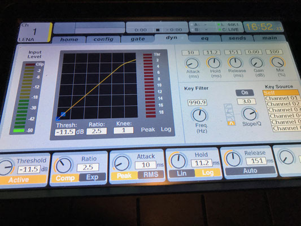This screenshot has height=226, width=301.
Task: Click the bottom Release 151 ms field
Action: 256,161
